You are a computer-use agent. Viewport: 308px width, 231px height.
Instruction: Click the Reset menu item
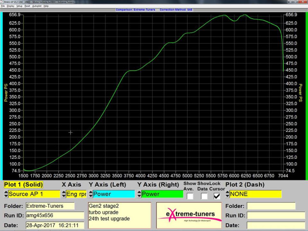click(x=27, y=6)
